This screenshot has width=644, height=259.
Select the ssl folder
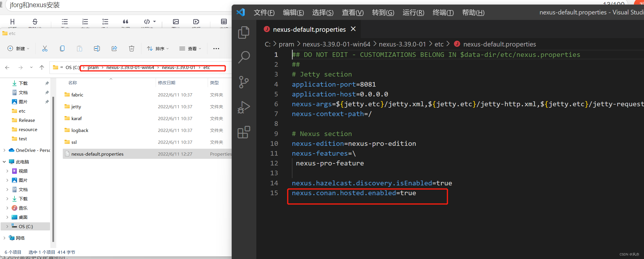coord(147,142)
